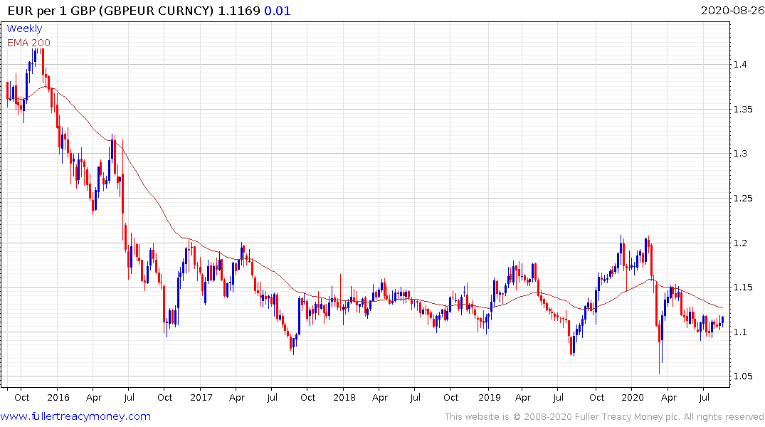Click the 'EMA 200' legend label
The width and height of the screenshot is (765, 427).
point(28,43)
